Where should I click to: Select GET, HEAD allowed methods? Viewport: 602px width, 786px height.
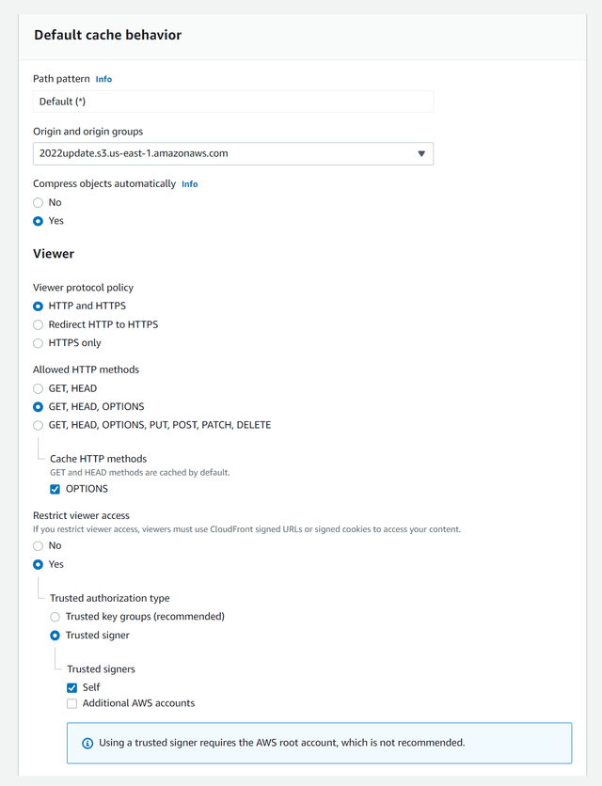[x=39, y=388]
